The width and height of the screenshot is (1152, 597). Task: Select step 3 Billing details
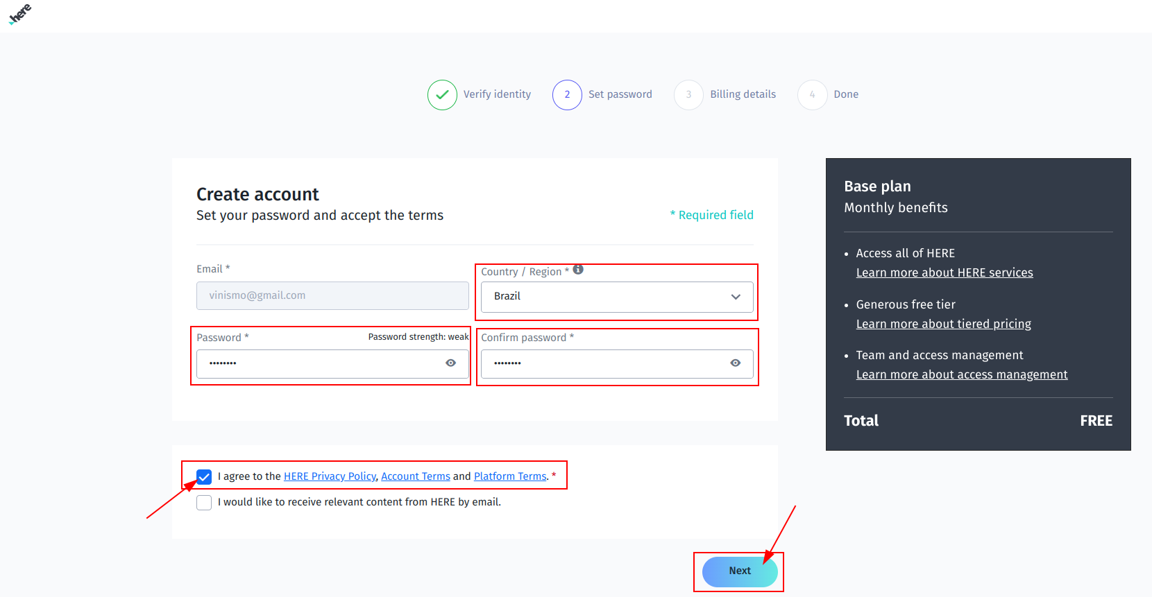click(726, 95)
